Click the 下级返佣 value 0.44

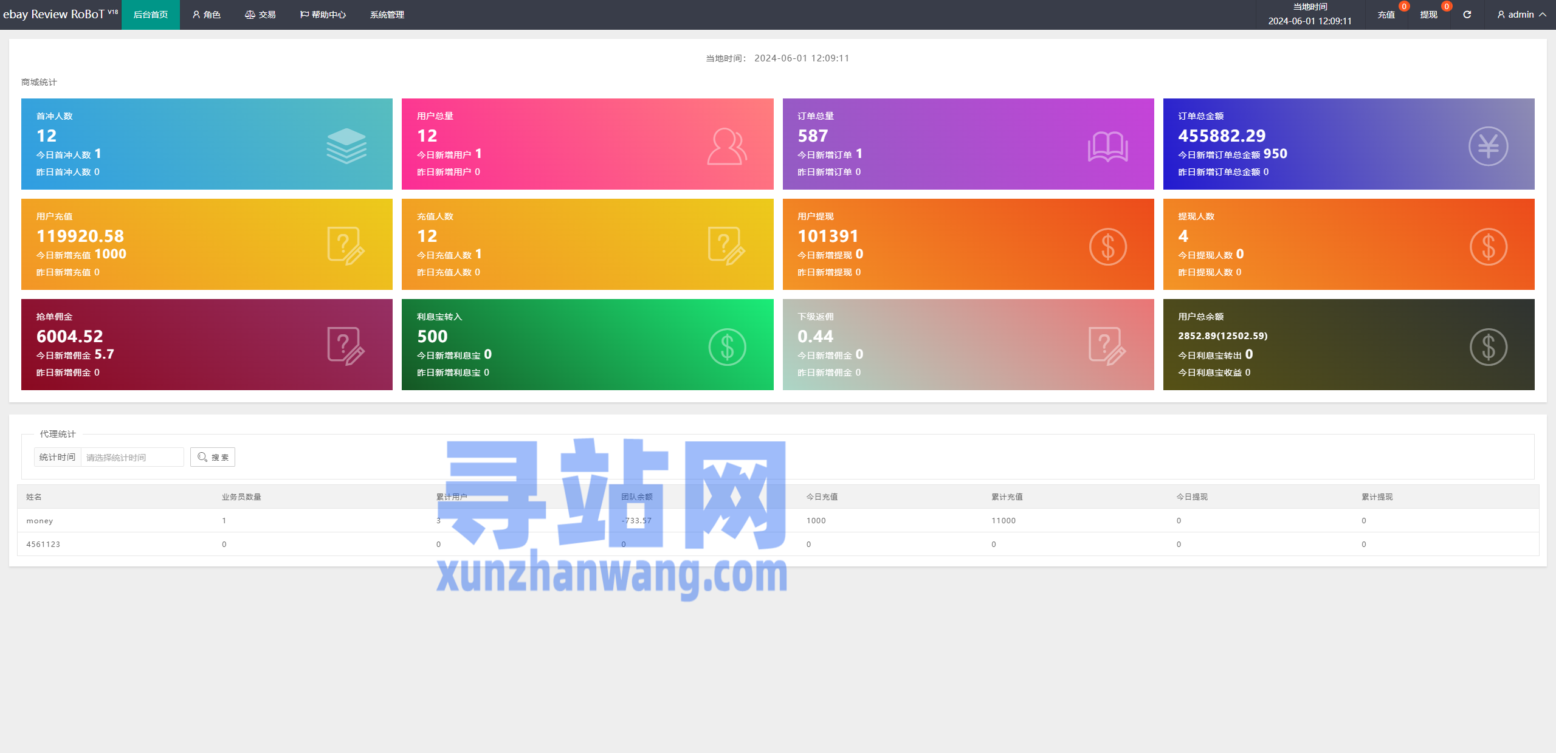815,336
